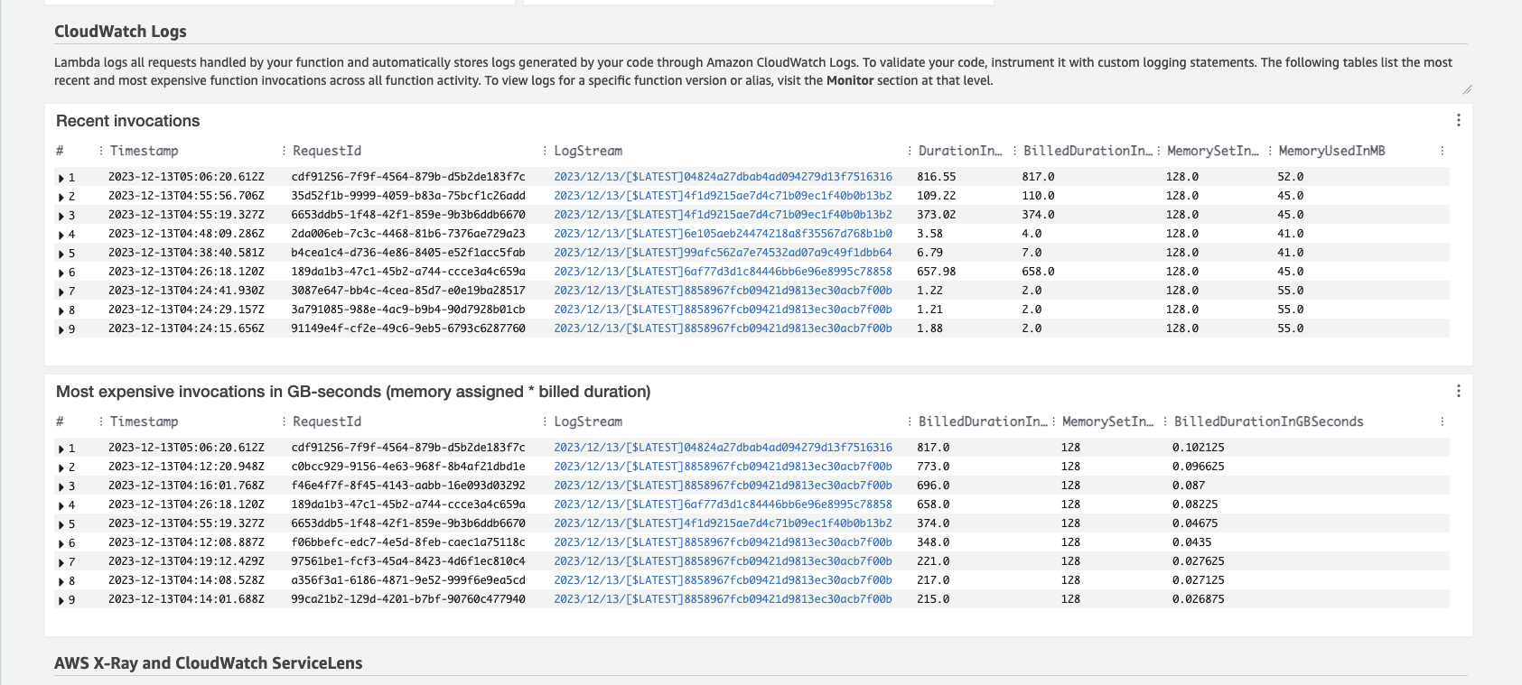1522x685 pixels.
Task: Expand Recent invocations row with RequestId cdf91256
Action: [x=61, y=178]
